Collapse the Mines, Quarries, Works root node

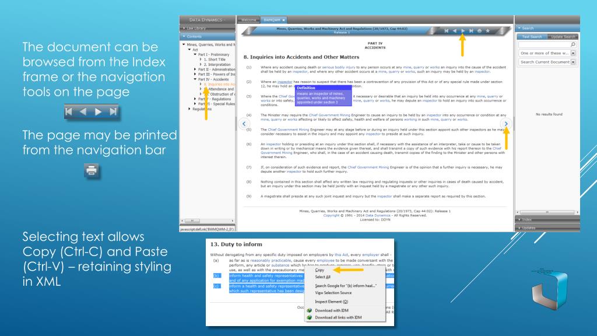[x=184, y=44]
